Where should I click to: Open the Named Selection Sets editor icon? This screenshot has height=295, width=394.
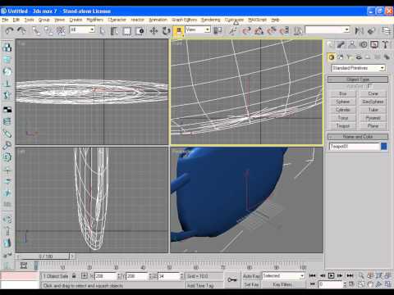click(x=298, y=30)
